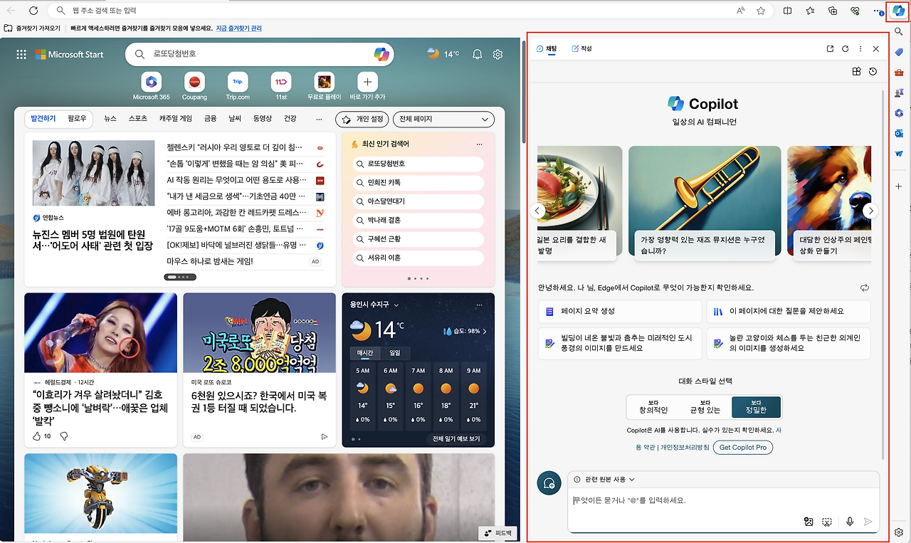Switch the weather card to 일일 view
911x543 pixels.
coord(394,353)
